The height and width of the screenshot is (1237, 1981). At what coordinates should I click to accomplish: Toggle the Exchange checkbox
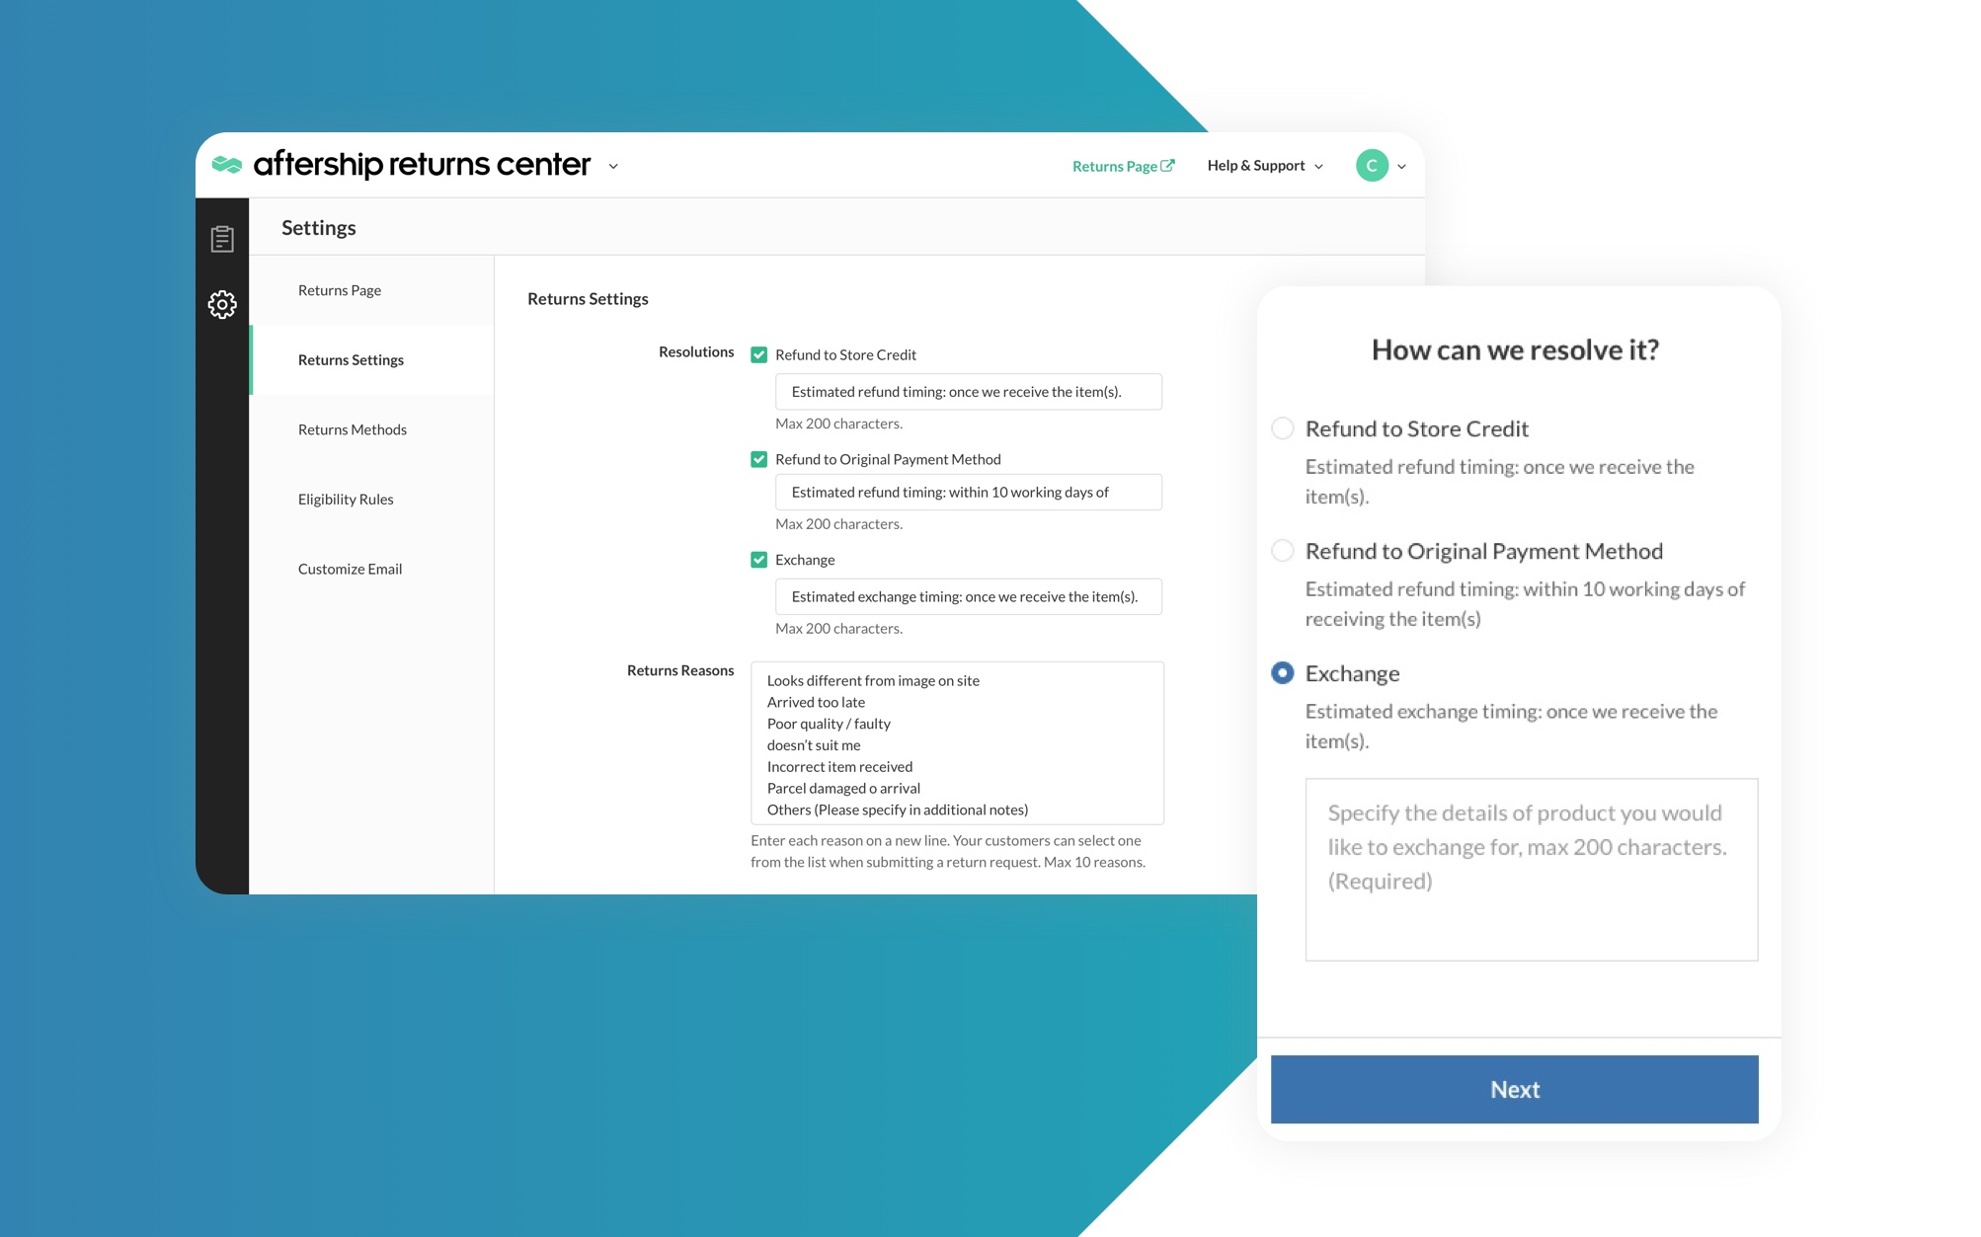758,557
